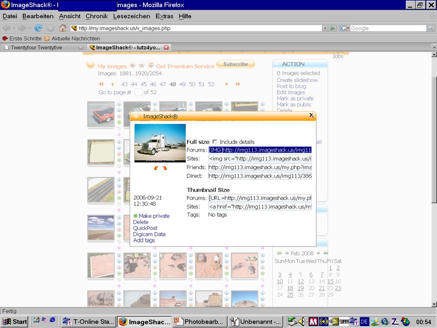Click the search magnifier next to Google box

pos(431,28)
